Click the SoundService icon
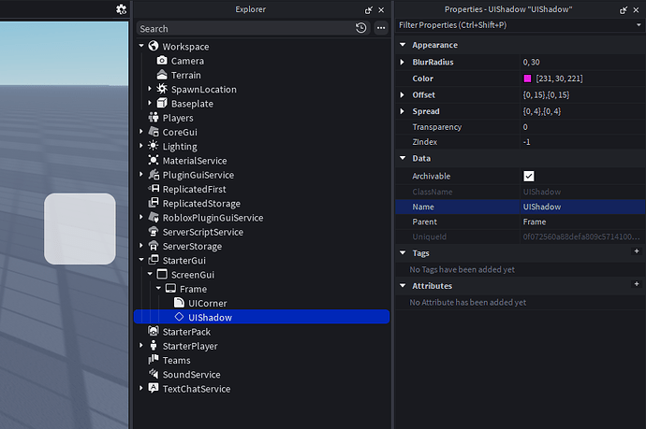The width and height of the screenshot is (646, 429). tap(154, 374)
